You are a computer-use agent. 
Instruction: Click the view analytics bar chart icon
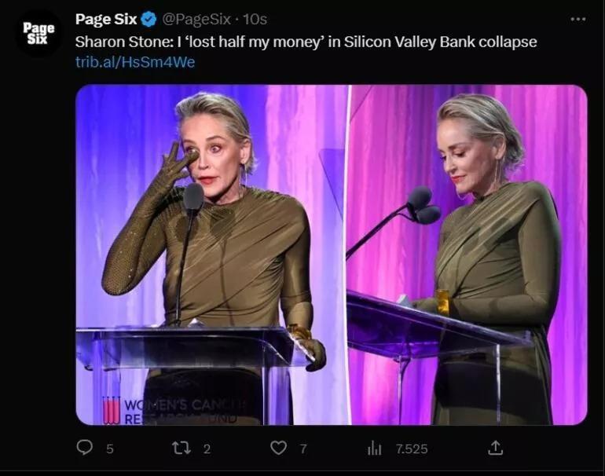[x=375, y=448]
